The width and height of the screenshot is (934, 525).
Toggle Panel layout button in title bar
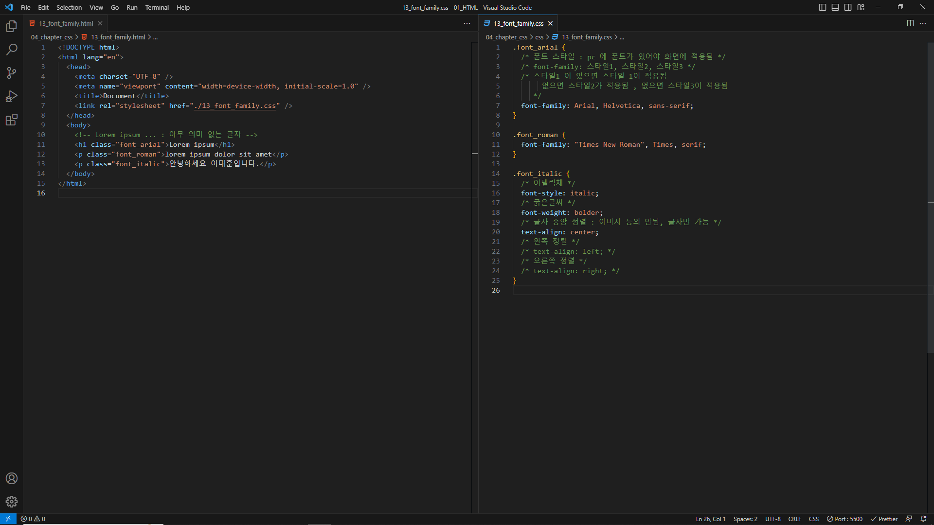835,7
